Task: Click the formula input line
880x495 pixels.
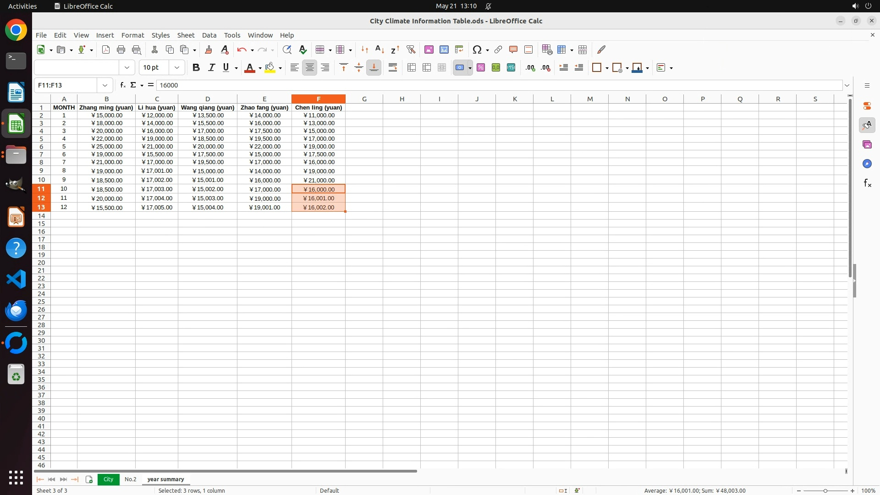Action: pyautogui.click(x=499, y=85)
